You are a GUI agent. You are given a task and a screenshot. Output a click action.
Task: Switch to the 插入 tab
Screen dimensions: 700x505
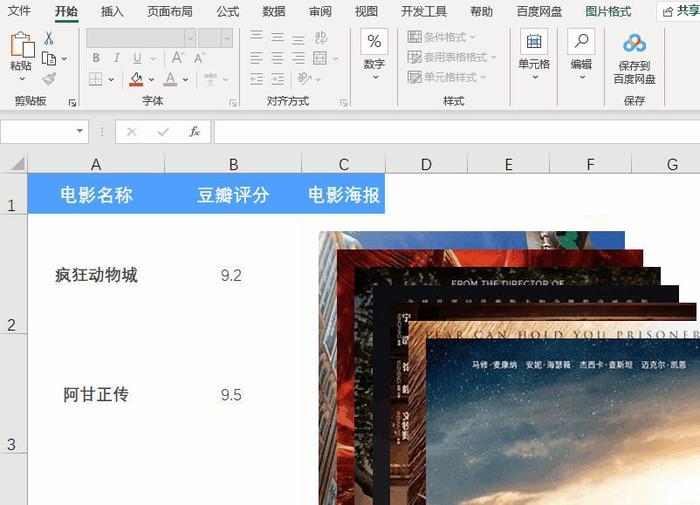112,11
